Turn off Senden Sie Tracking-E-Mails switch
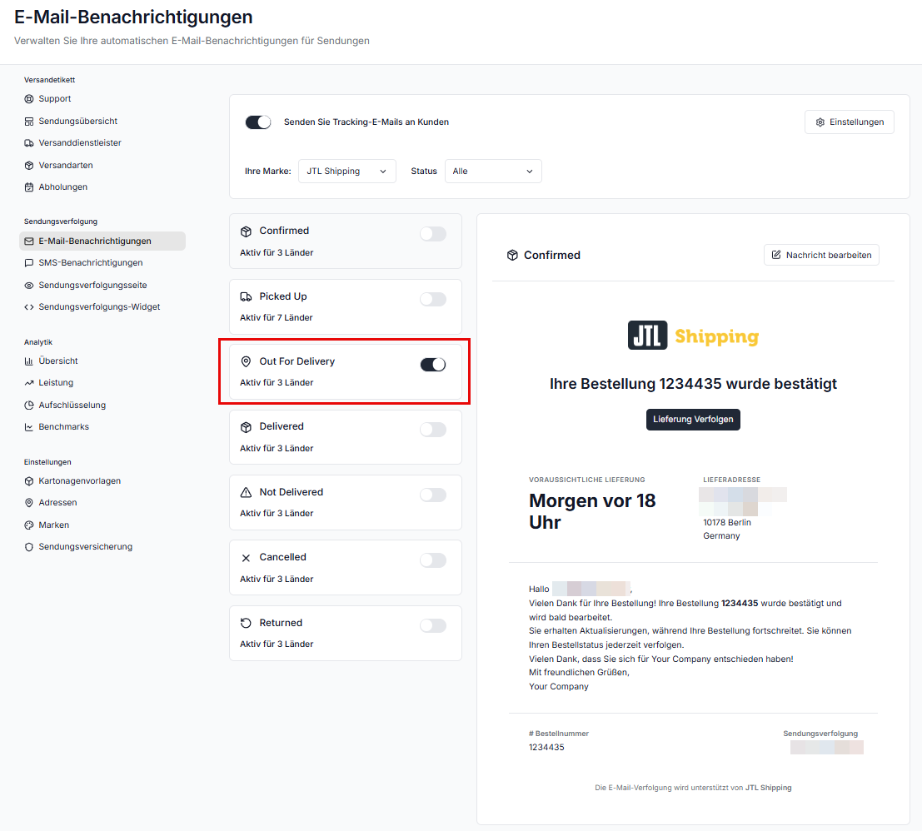 tap(258, 122)
